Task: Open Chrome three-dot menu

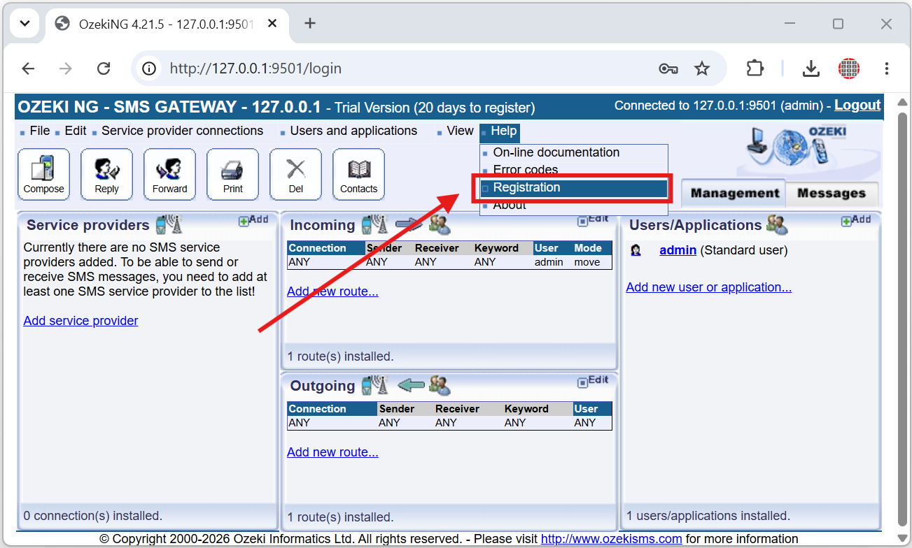Action: (x=886, y=68)
